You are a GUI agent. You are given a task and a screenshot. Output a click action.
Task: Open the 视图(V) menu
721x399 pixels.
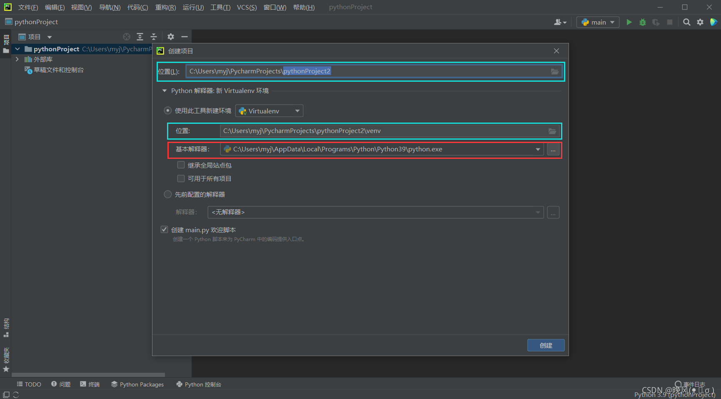point(81,8)
